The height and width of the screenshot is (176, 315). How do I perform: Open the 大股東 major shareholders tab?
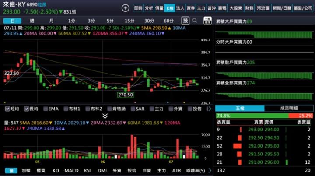coord(236,8)
